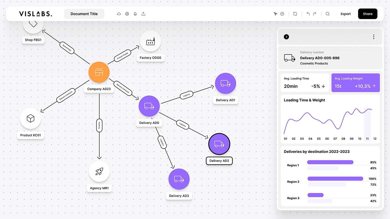The height and width of the screenshot is (219, 390).
Task: Click the Logistics label toward Delivery AD1
Action: (186, 95)
